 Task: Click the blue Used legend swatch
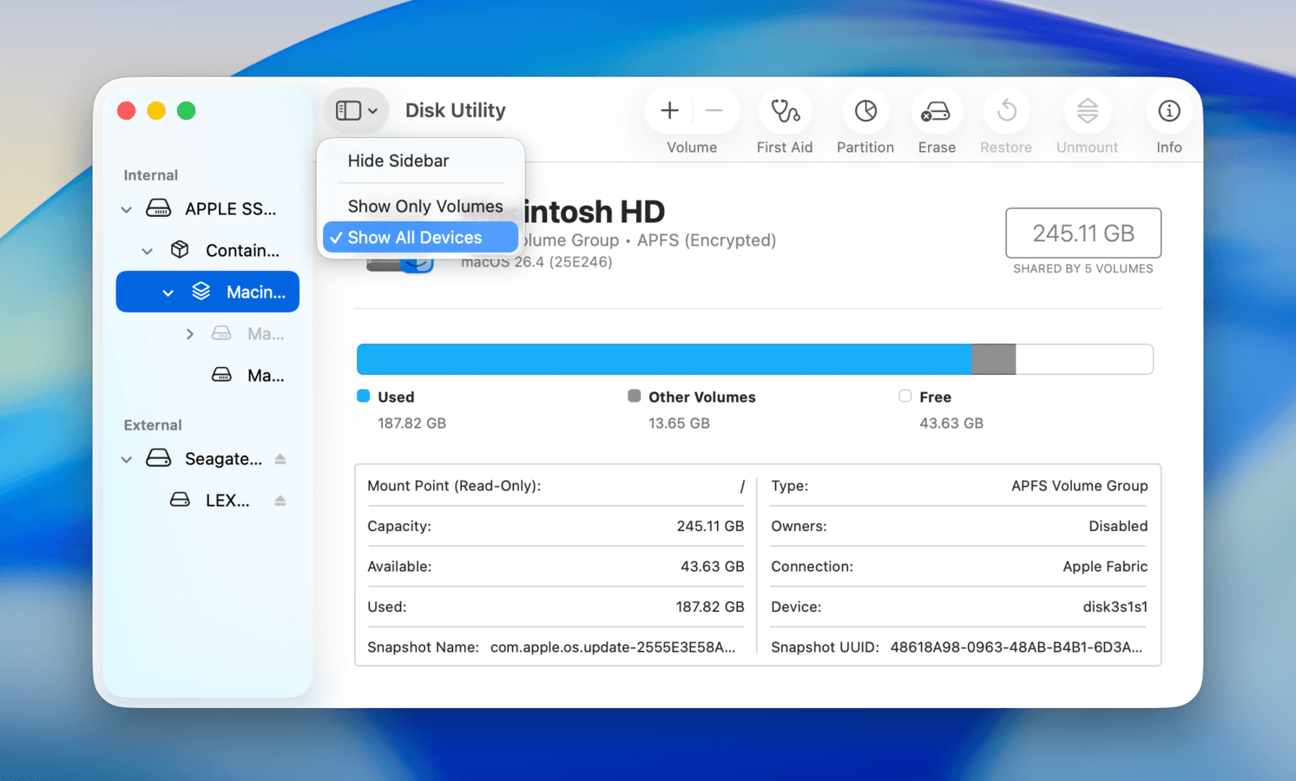tap(364, 396)
